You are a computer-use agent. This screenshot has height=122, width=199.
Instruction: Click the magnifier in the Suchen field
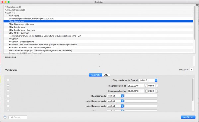(x=12, y=117)
